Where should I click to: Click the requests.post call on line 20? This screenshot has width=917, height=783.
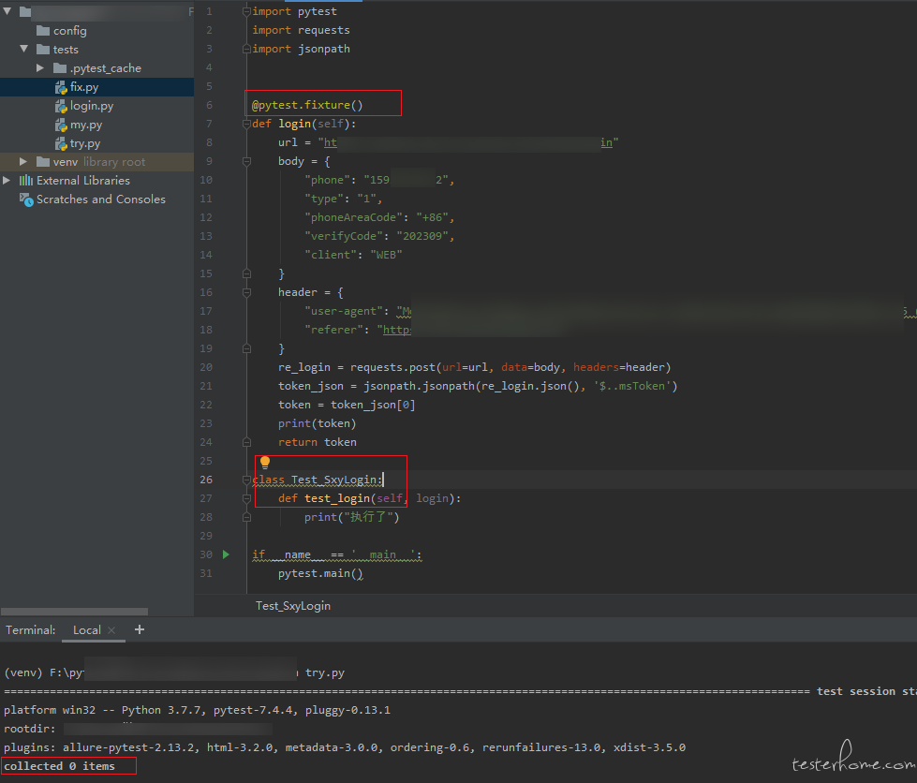[510, 367]
